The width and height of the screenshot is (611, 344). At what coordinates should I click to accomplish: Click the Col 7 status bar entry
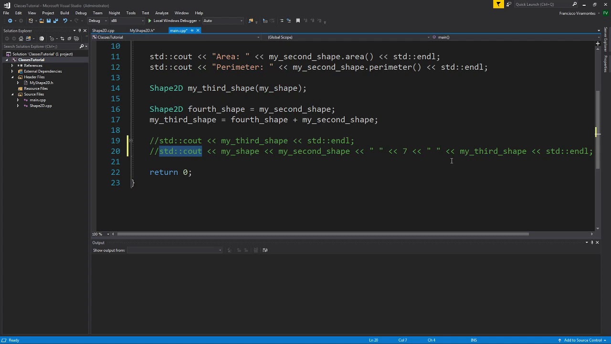coord(402,340)
